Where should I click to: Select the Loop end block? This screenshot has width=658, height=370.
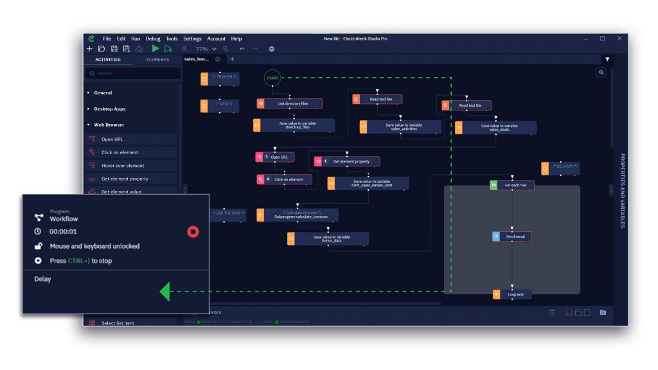tap(512, 294)
